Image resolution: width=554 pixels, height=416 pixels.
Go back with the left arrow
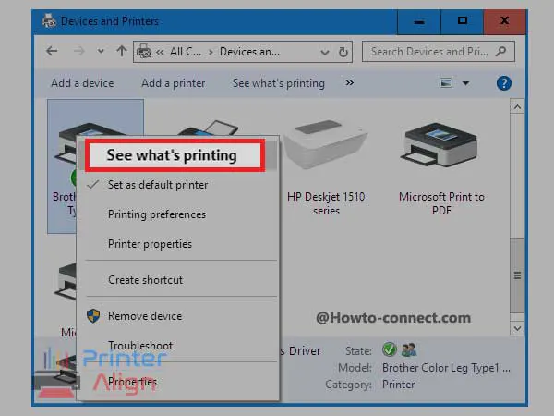point(52,51)
